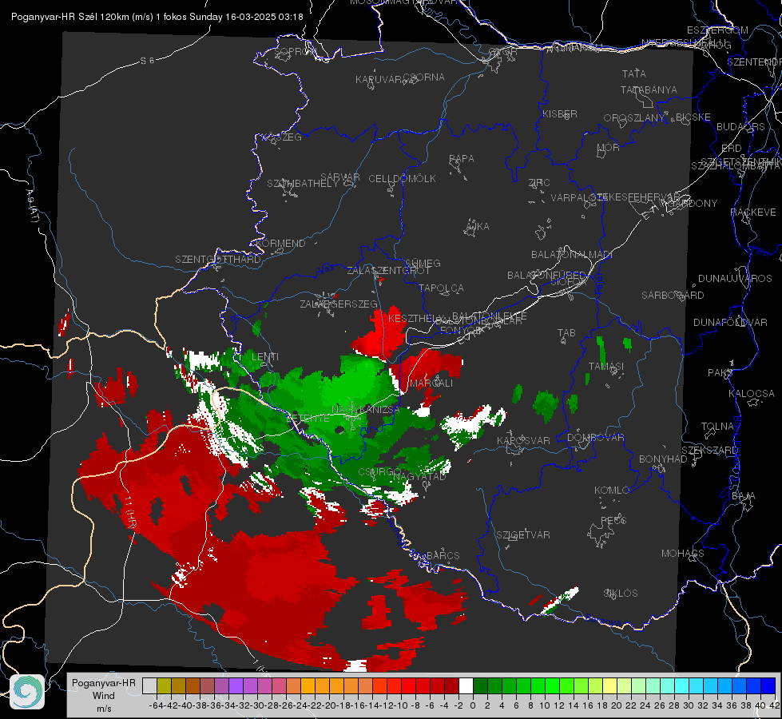
Task: Click the SZIGETVAR city label
Action: click(522, 535)
